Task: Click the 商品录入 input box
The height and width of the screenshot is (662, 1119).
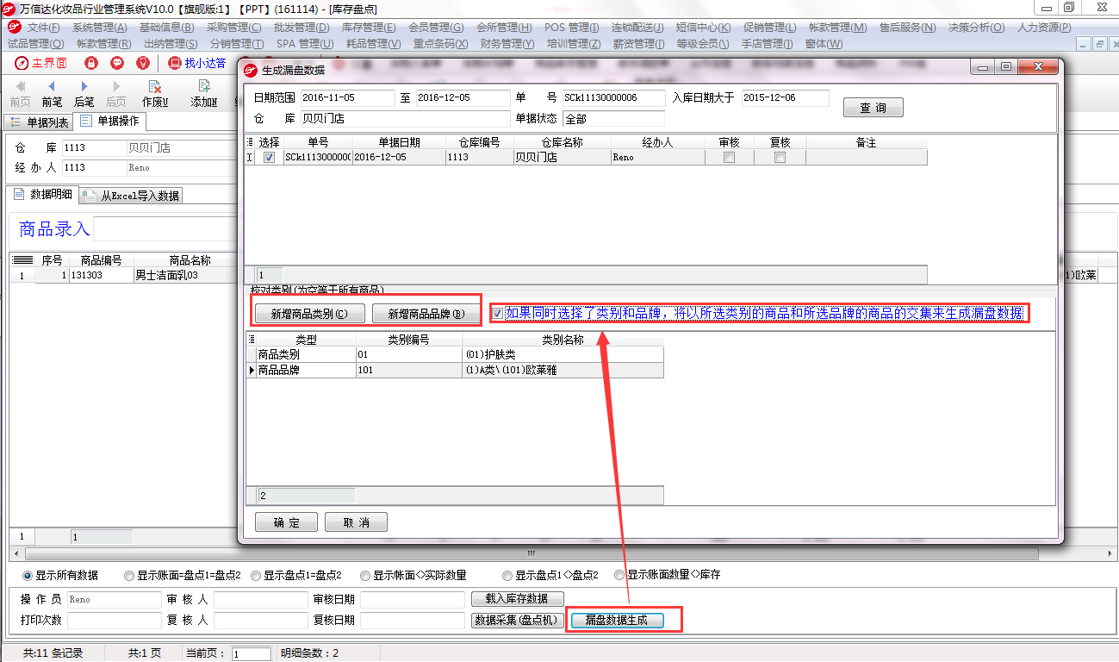Action: [165, 228]
